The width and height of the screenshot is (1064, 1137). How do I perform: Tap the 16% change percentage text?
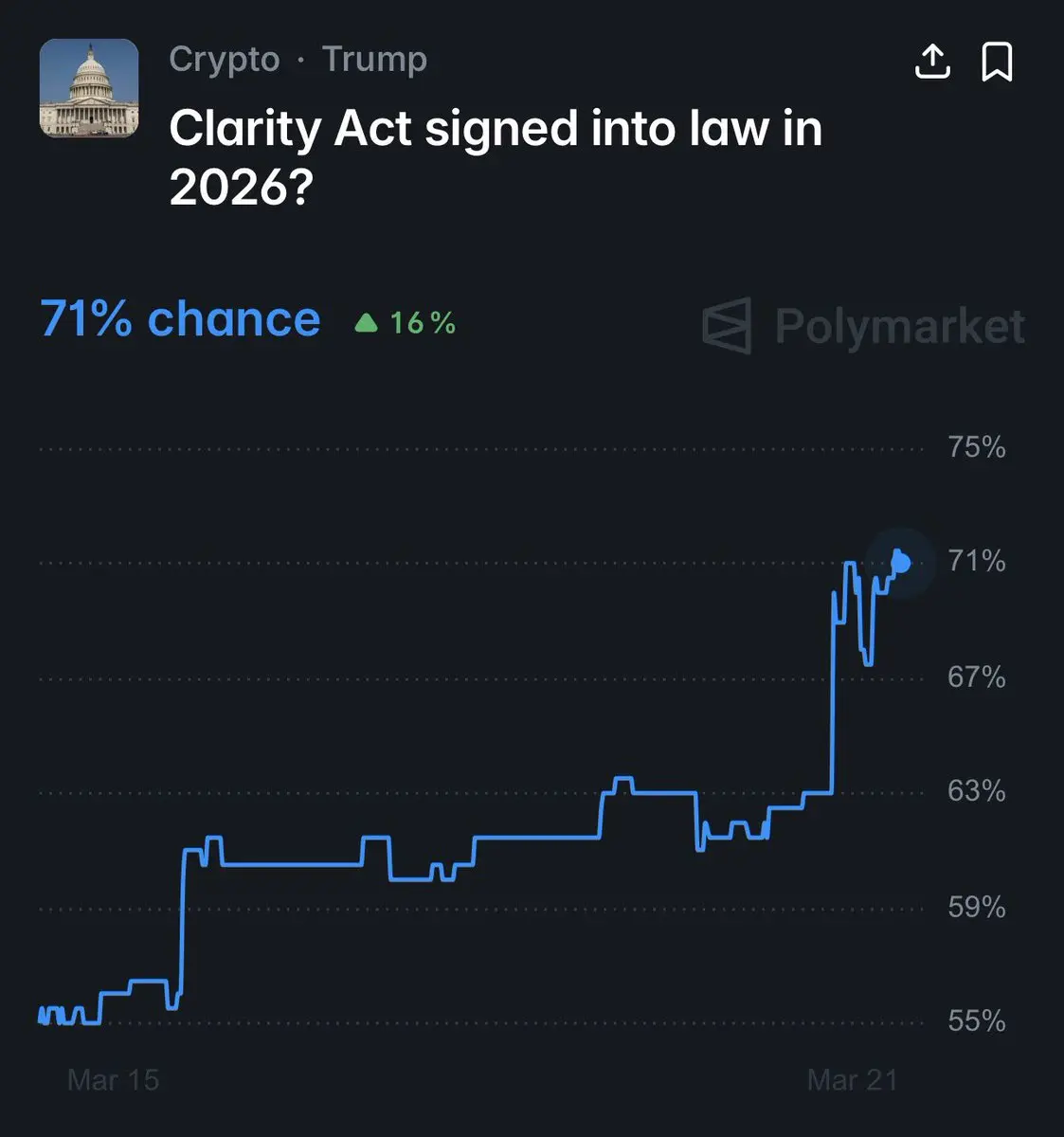pyautogui.click(x=423, y=323)
